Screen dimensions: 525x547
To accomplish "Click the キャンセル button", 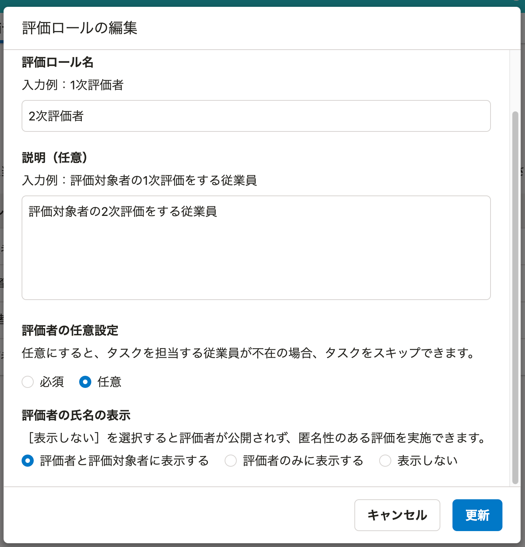I will point(397,515).
